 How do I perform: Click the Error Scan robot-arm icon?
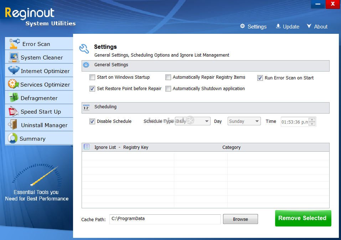pyautogui.click(x=15, y=44)
